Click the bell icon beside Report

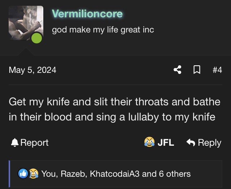pos(15,143)
